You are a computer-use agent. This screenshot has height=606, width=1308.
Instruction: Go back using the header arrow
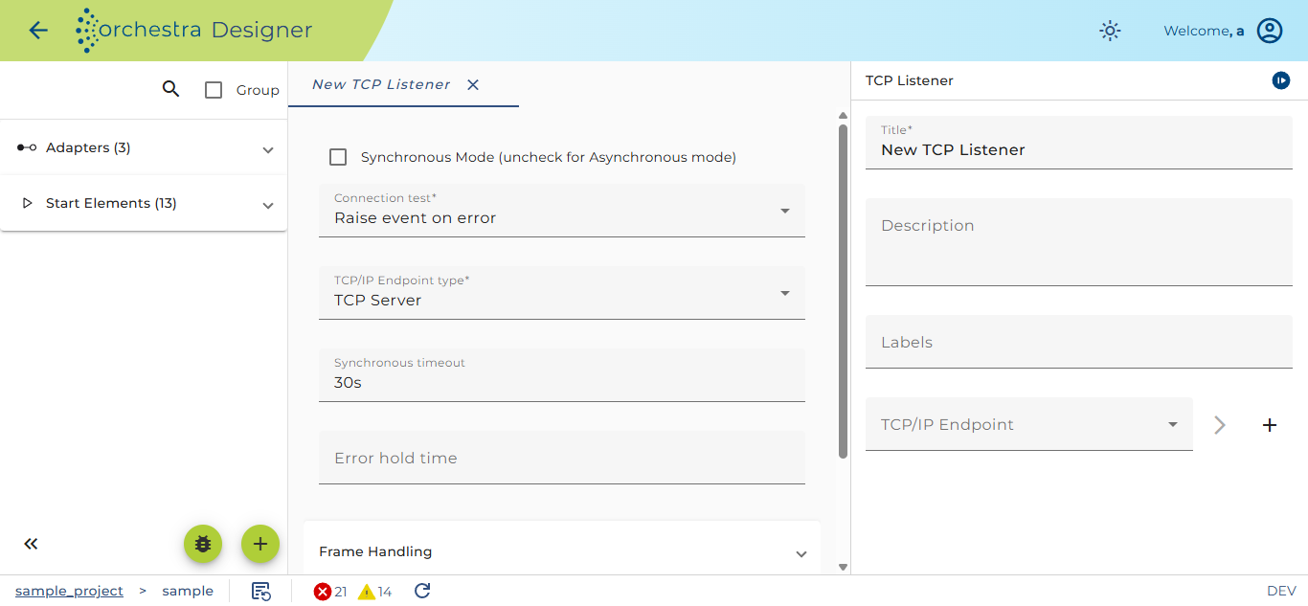pos(38,30)
